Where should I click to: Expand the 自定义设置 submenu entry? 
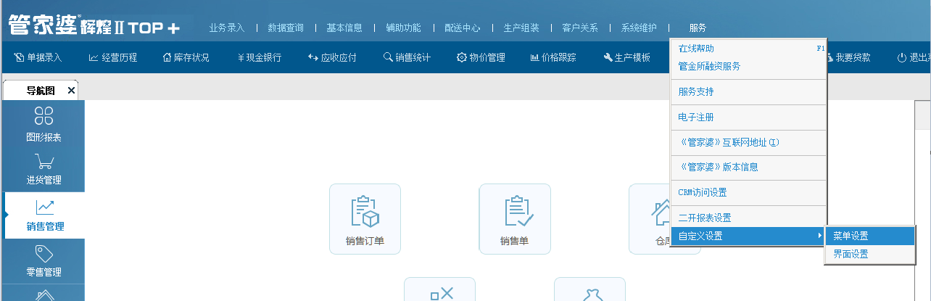748,236
